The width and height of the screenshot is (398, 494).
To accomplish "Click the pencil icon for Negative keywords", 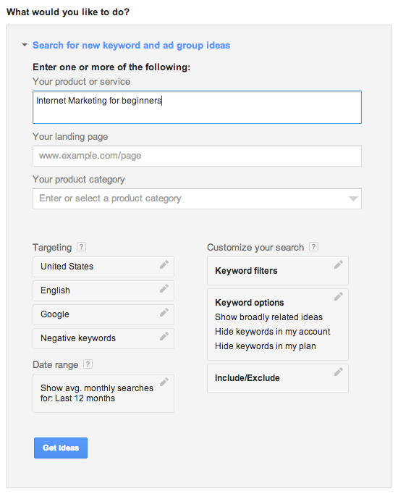I will (164, 337).
